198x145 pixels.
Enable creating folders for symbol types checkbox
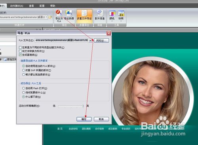coord(20,47)
